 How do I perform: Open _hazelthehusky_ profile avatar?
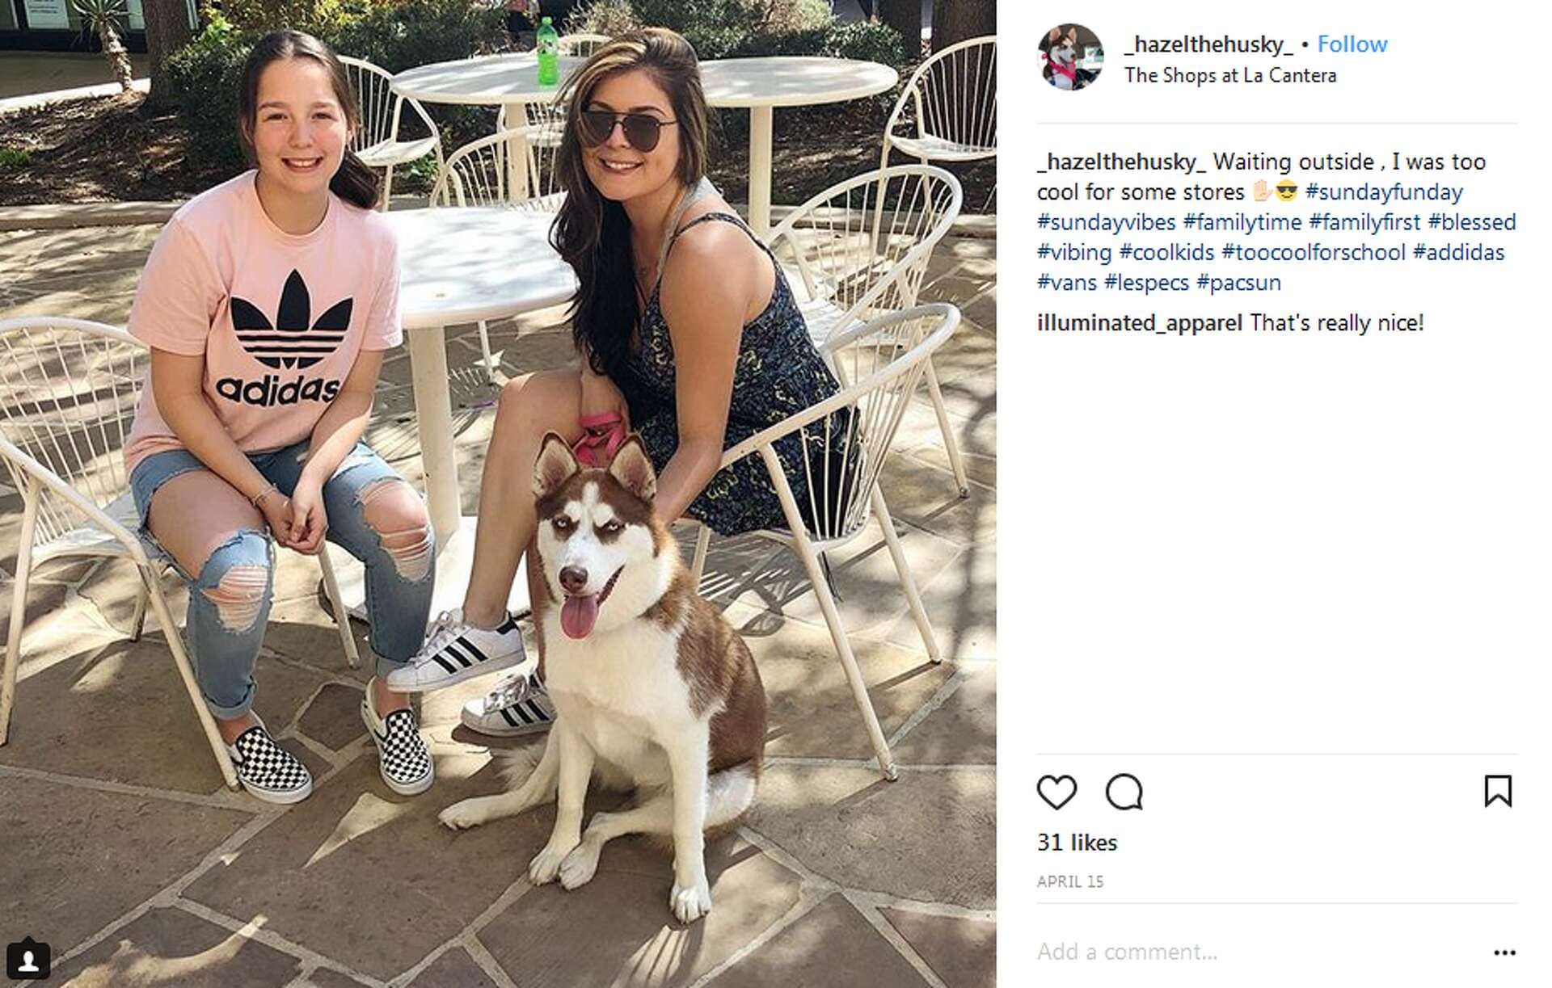[x=1070, y=57]
